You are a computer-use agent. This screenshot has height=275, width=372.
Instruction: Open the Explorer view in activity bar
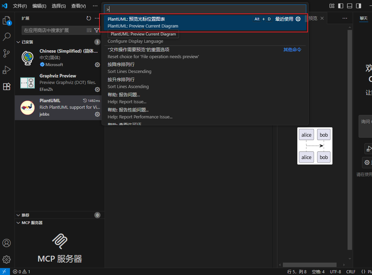point(7,21)
